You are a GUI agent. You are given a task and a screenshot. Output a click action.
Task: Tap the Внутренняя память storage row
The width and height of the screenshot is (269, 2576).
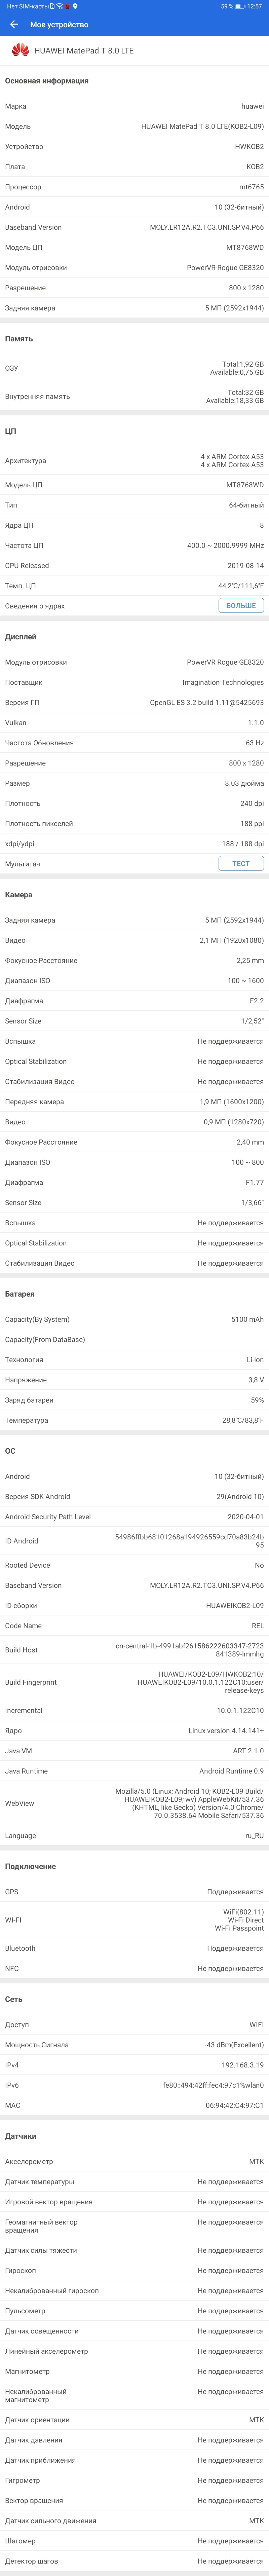134,396
